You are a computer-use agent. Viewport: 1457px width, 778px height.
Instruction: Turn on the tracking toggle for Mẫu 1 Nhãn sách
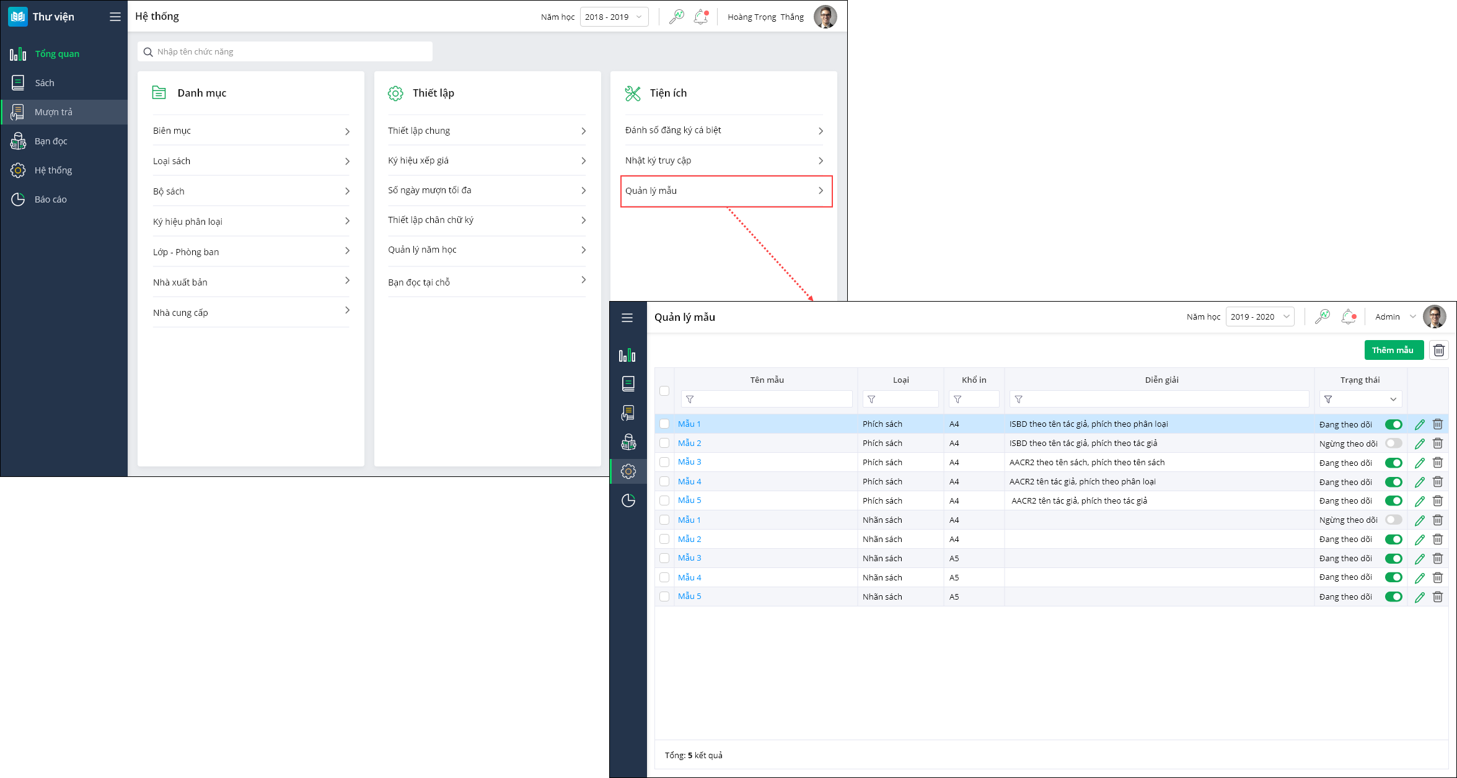click(x=1394, y=520)
